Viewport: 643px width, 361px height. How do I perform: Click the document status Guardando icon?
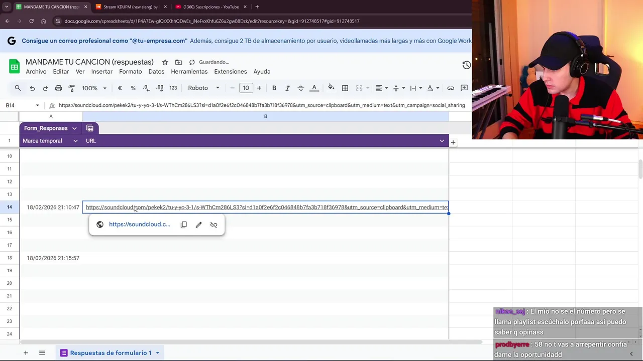click(192, 62)
